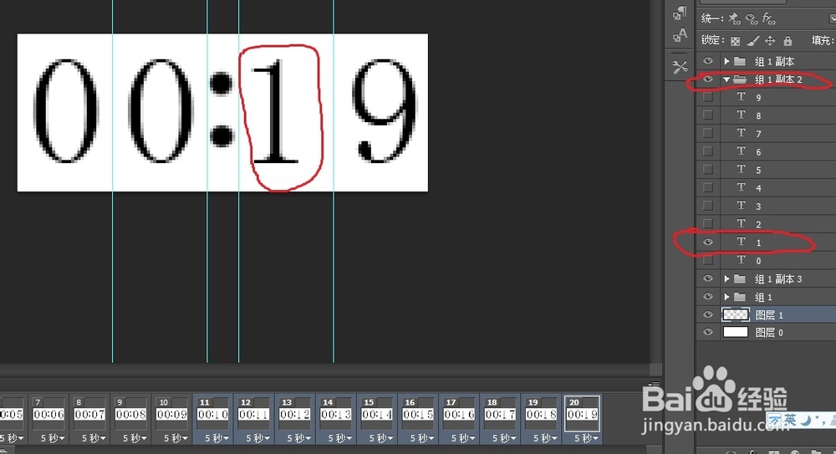This screenshot has height=454, width=836.
Task: Select text layer named 4
Action: [766, 188]
